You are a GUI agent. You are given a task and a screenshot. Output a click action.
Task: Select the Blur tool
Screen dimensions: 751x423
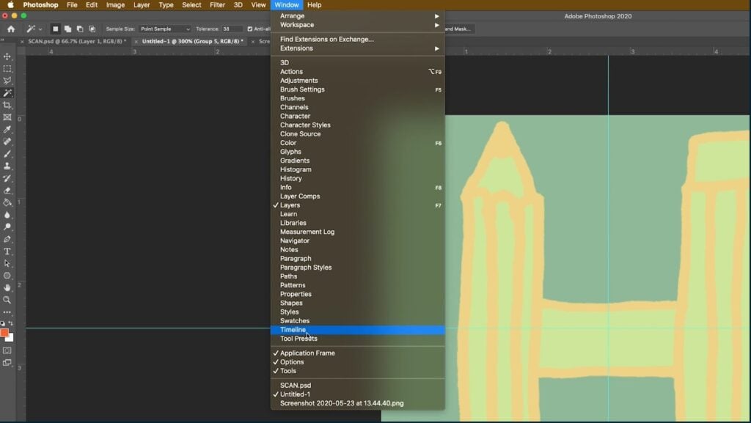pos(7,215)
